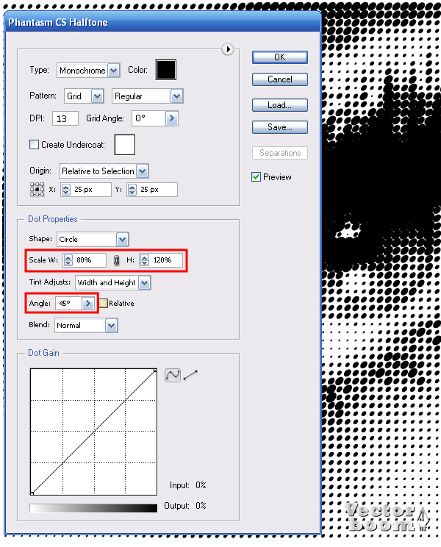
Task: Click the dot gain gradient bar
Action: (93, 508)
